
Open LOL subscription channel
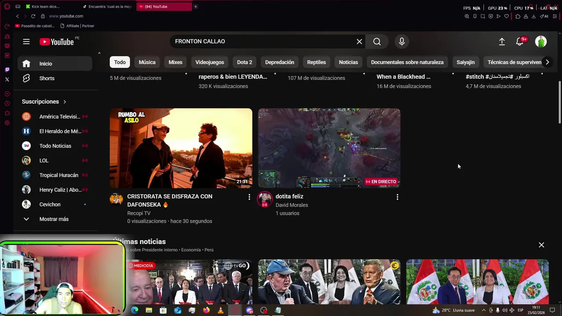[x=55, y=161]
